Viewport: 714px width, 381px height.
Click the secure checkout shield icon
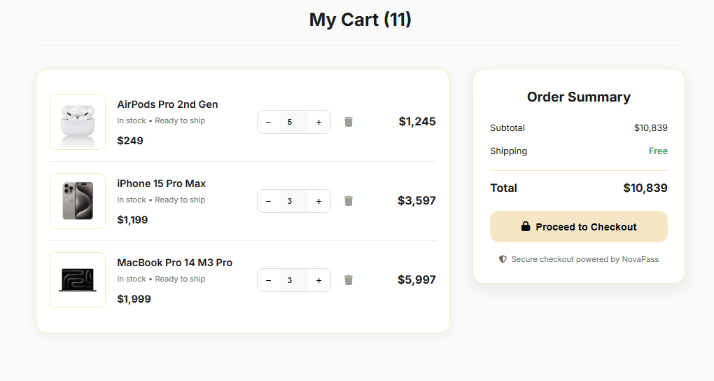pos(503,259)
